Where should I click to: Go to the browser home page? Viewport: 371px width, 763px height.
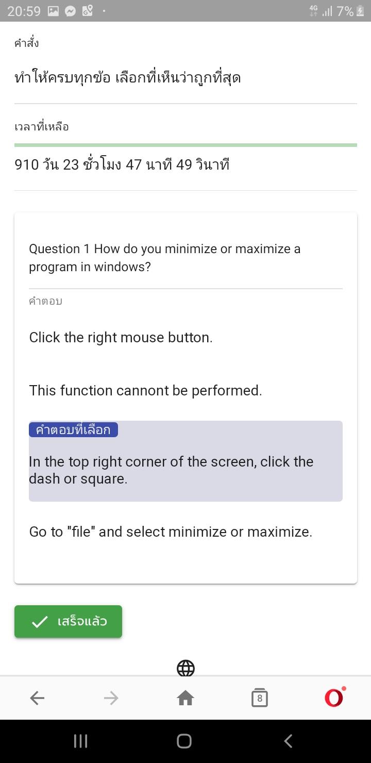[185, 698]
